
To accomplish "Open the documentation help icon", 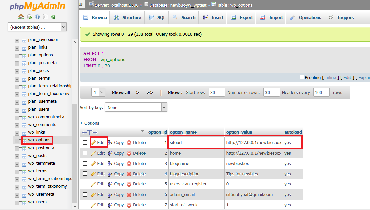I will [x=37, y=17].
